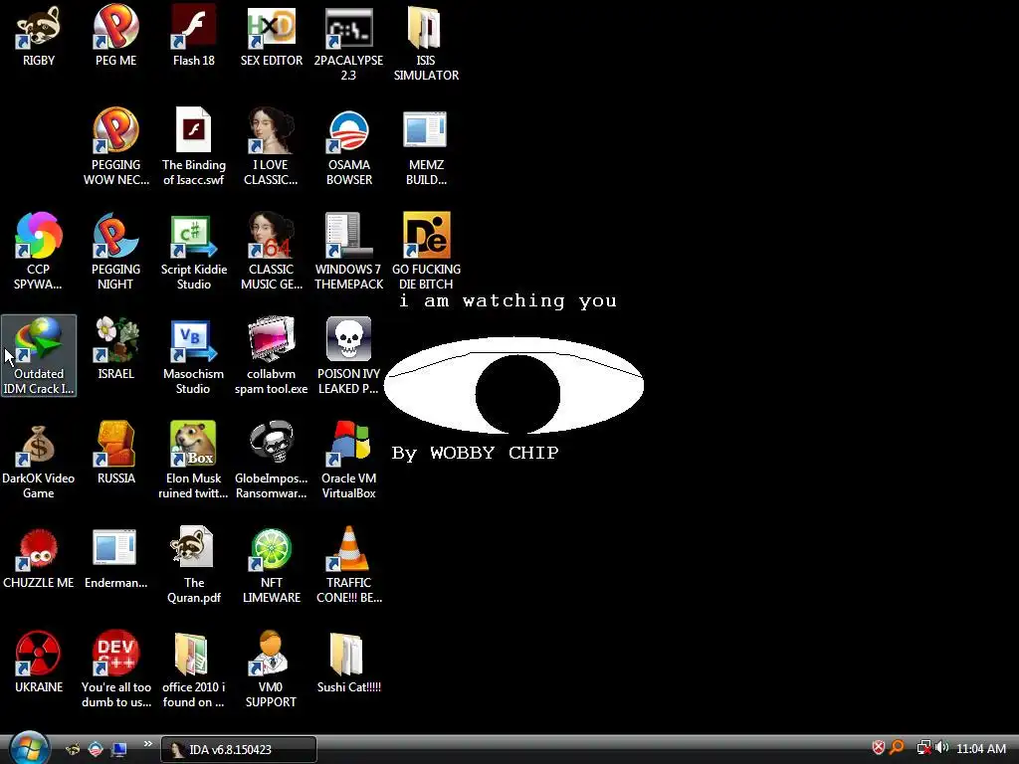Image resolution: width=1019 pixels, height=764 pixels.
Task: Open the Flash 18 shortcut
Action: [x=194, y=37]
